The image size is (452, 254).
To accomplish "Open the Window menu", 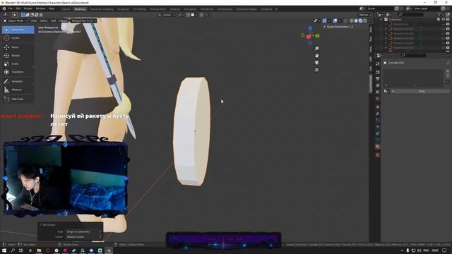I will [x=40, y=8].
